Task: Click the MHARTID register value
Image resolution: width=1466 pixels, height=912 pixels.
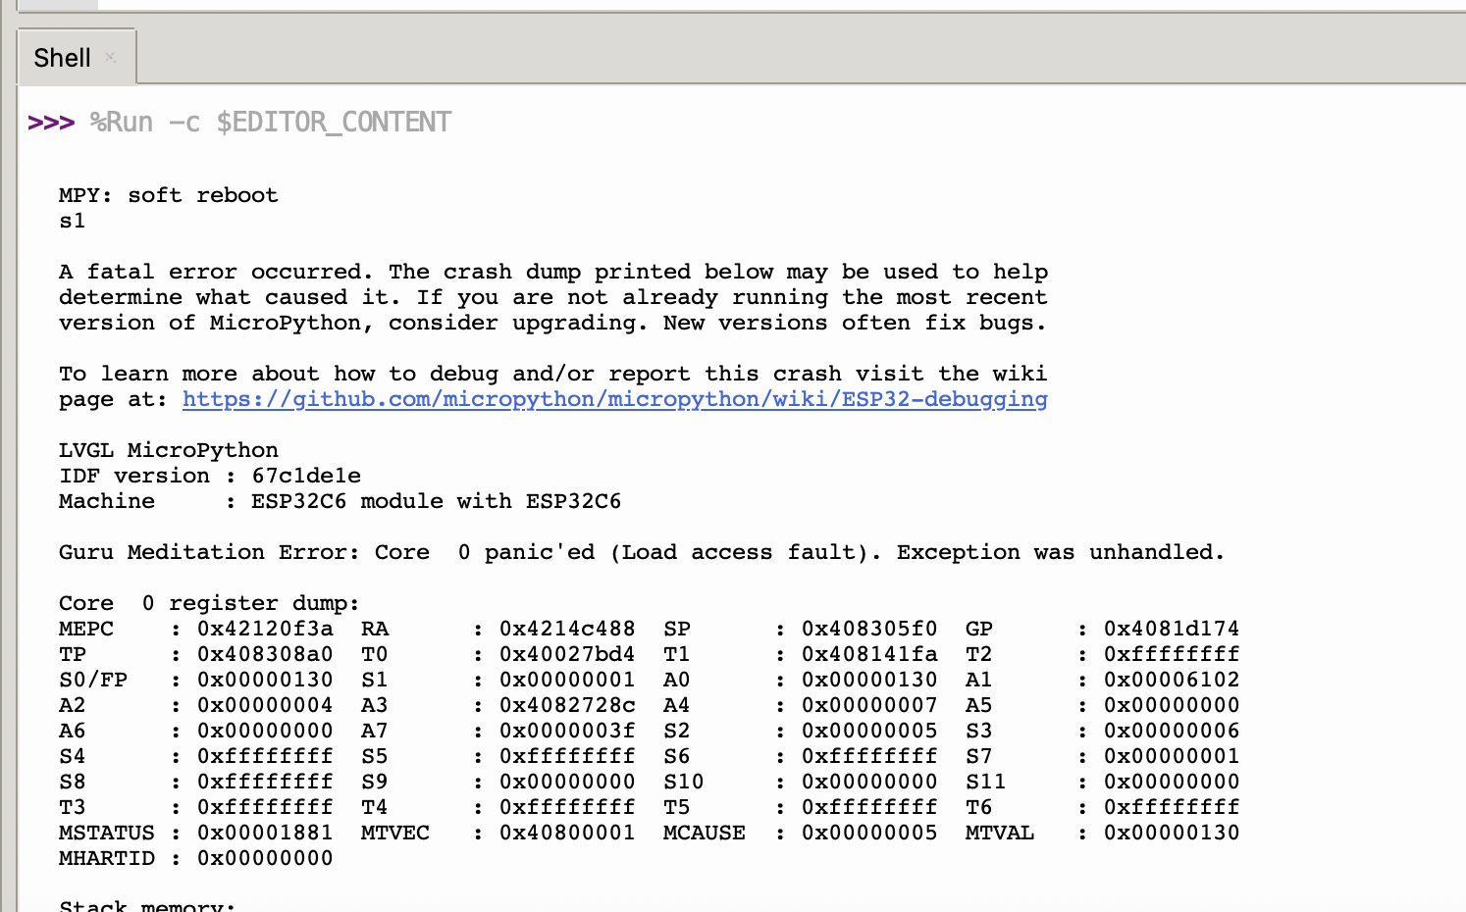Action: point(265,858)
